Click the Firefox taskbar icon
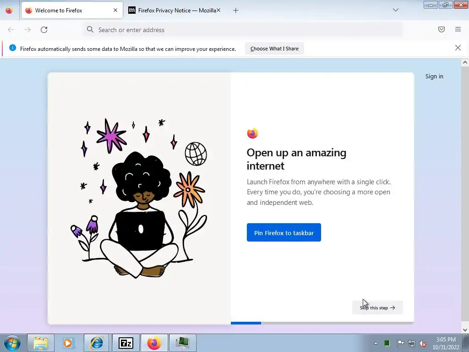Image resolution: width=469 pixels, height=352 pixels. pyautogui.click(x=154, y=343)
